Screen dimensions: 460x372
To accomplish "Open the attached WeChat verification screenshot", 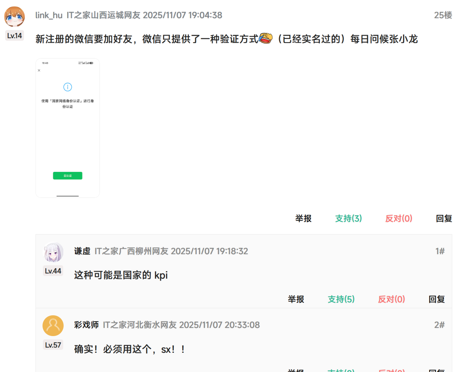I will coord(68,128).
